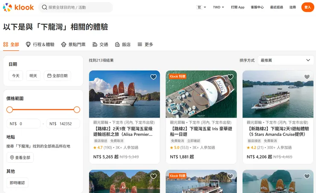Image resolution: width=316 pixels, height=193 pixels.
Task: Favorite the Amanda Cruise card
Action: 307,77
